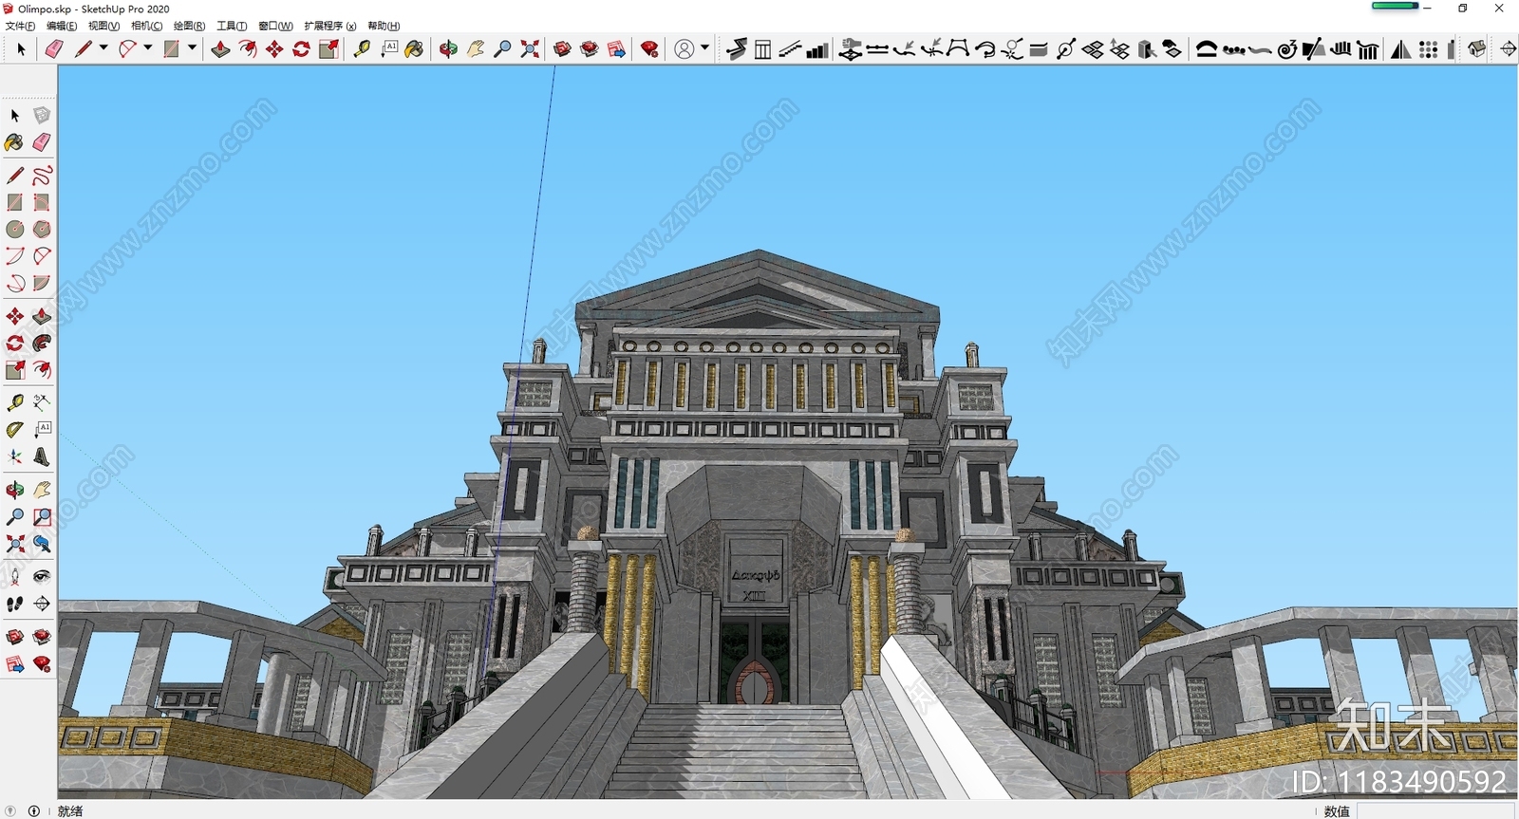This screenshot has height=819, width=1519.
Task: Expand the Arc tool dropdown arrow
Action: (x=148, y=48)
